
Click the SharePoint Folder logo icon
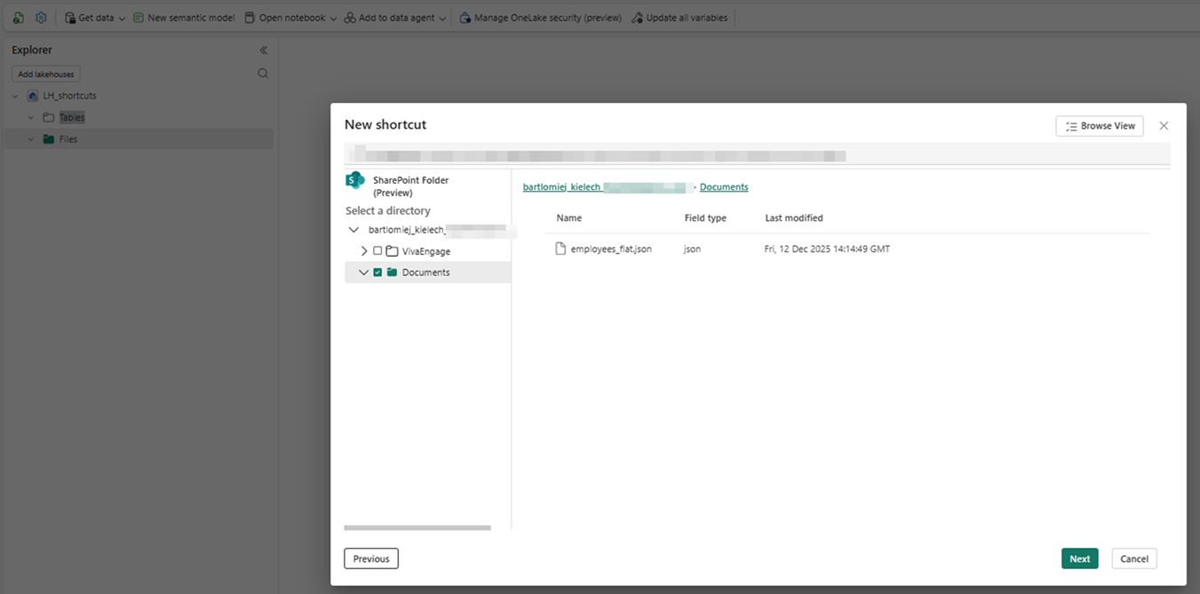click(x=355, y=180)
